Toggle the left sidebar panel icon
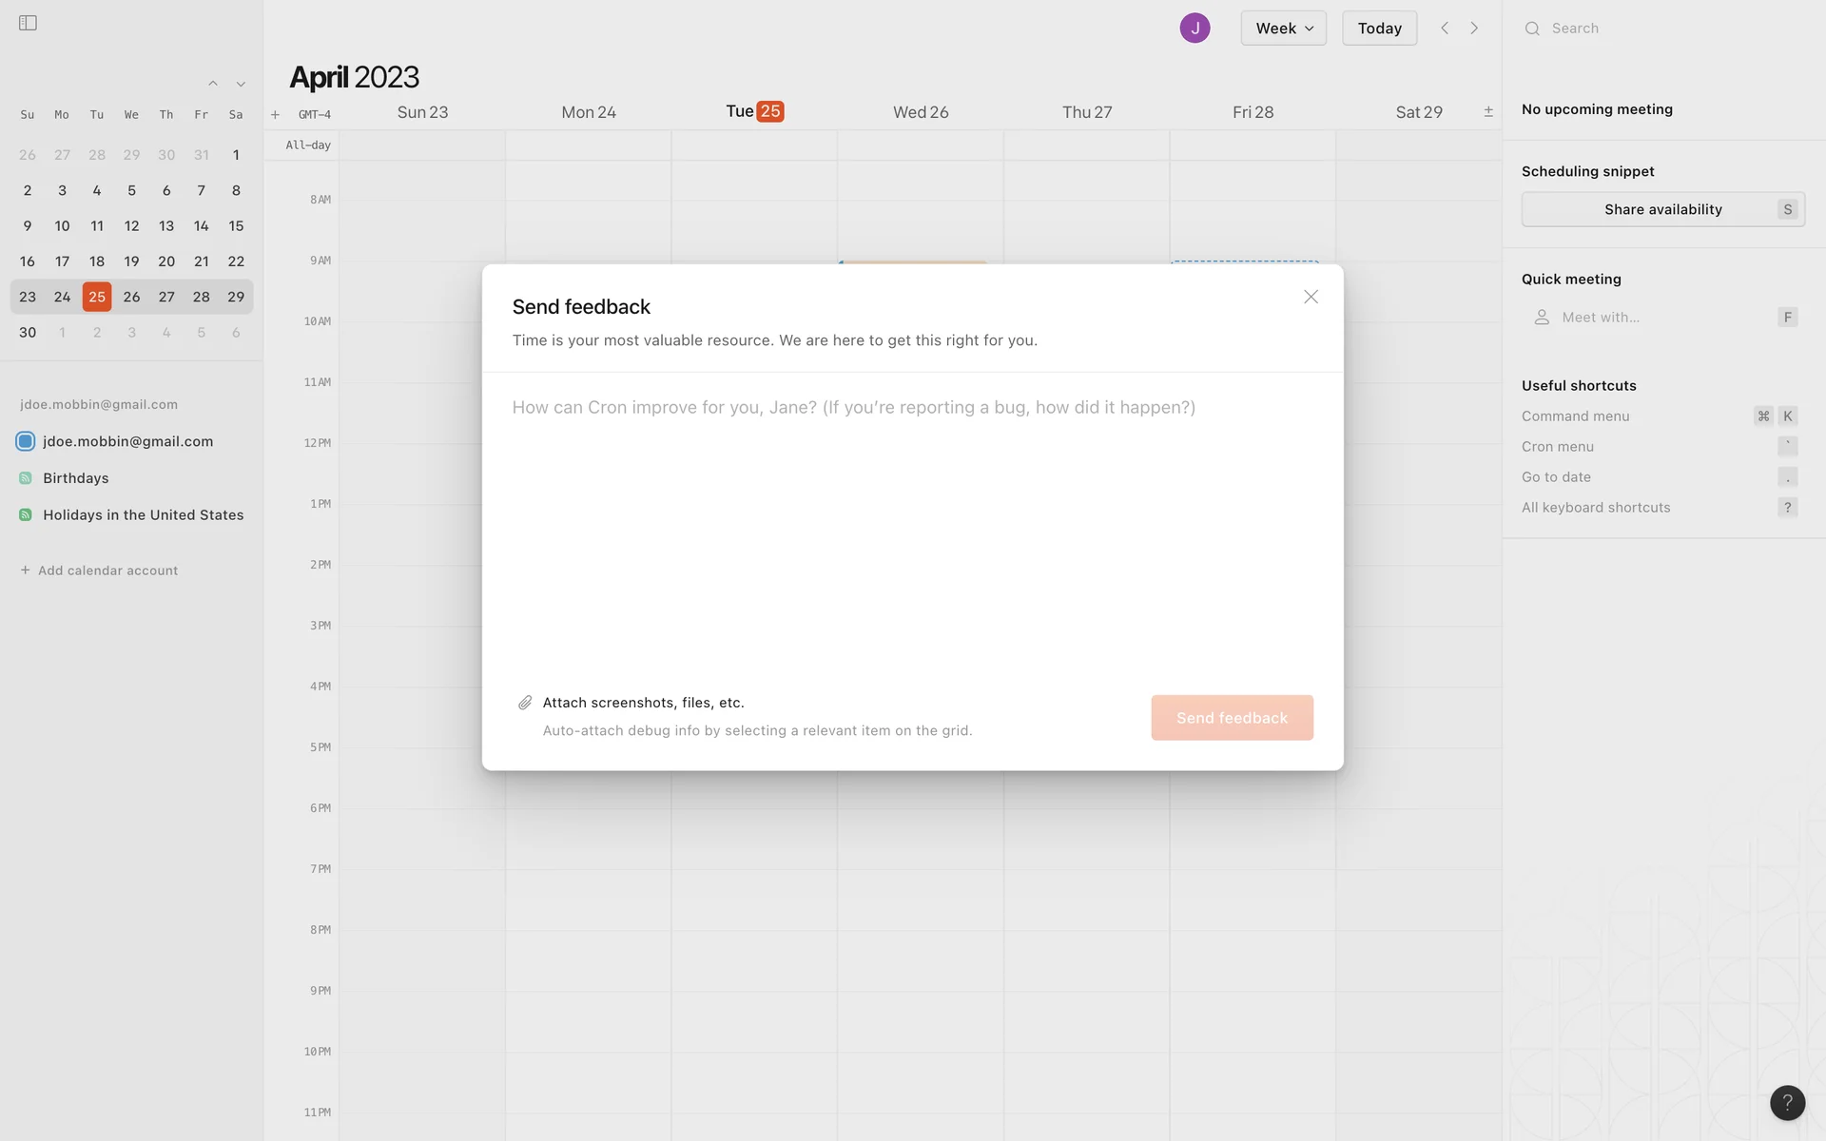 (x=28, y=23)
